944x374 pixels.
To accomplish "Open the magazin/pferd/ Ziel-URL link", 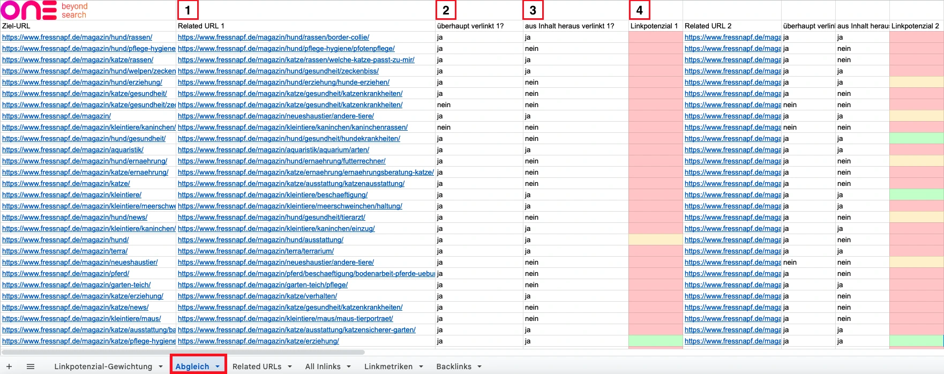I will (x=66, y=274).
